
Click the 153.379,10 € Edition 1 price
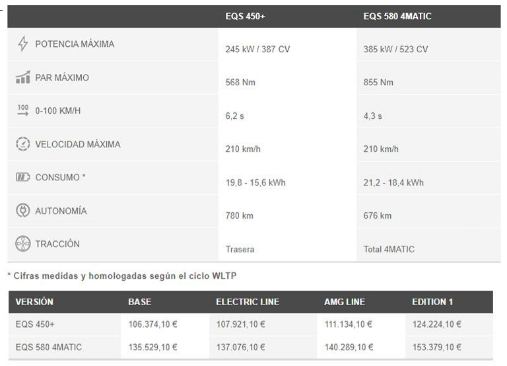click(x=436, y=347)
